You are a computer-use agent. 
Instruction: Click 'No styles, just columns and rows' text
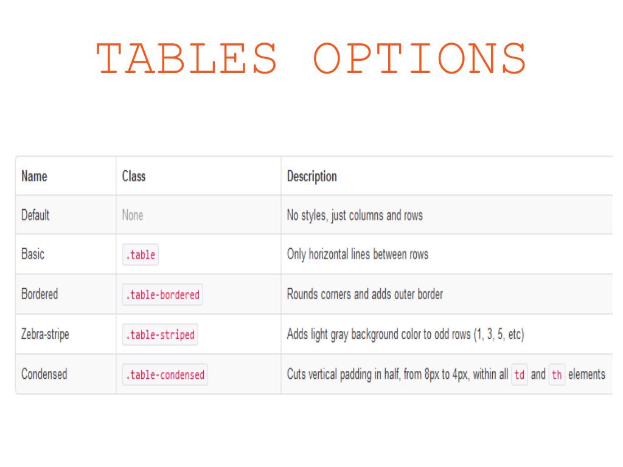pos(355,215)
